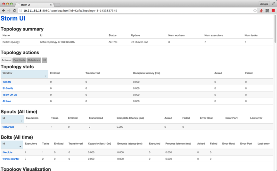Sort Spouts table by Tasks header

(54, 118)
